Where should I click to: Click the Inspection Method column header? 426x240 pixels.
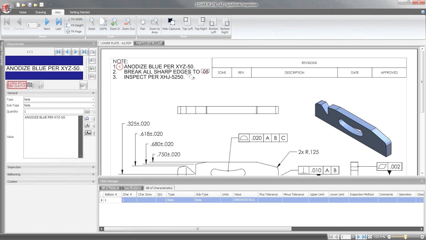[363, 194]
